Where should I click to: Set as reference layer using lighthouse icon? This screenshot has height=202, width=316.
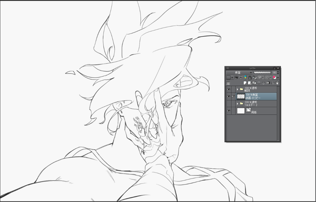point(241,78)
